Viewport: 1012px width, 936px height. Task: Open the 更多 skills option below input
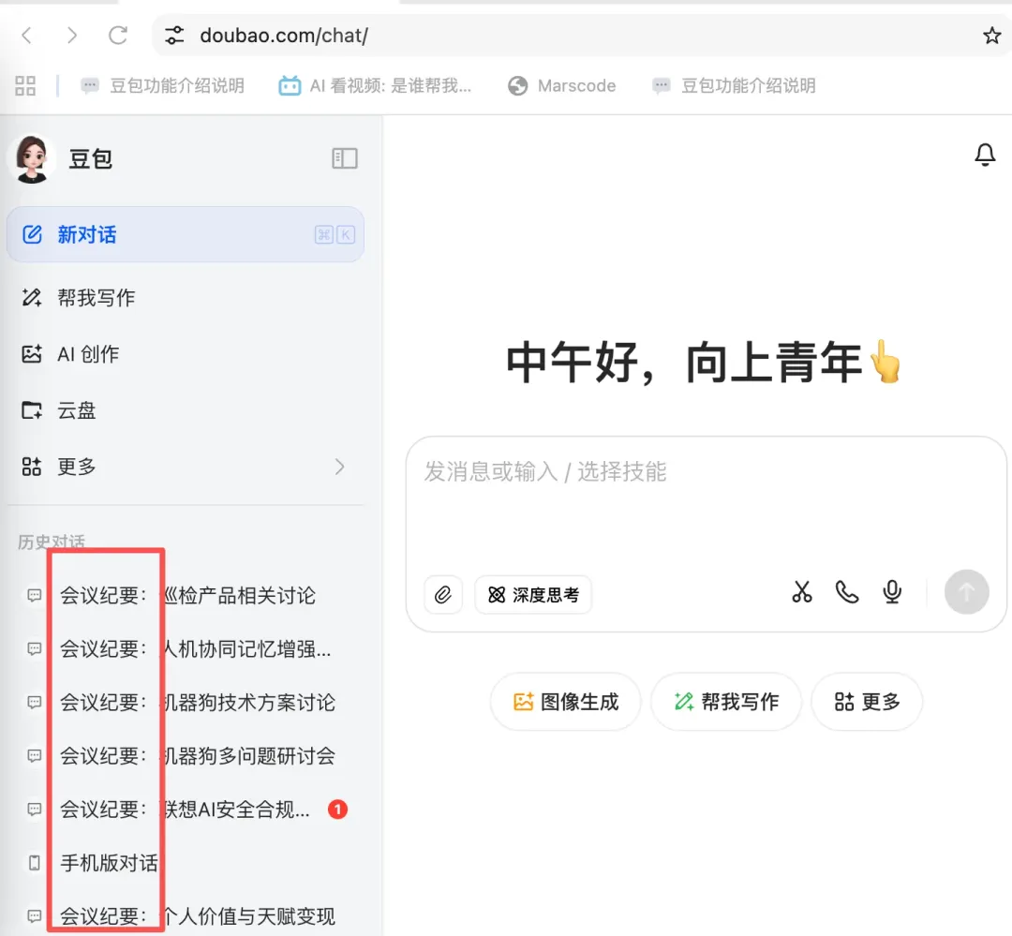click(x=867, y=701)
